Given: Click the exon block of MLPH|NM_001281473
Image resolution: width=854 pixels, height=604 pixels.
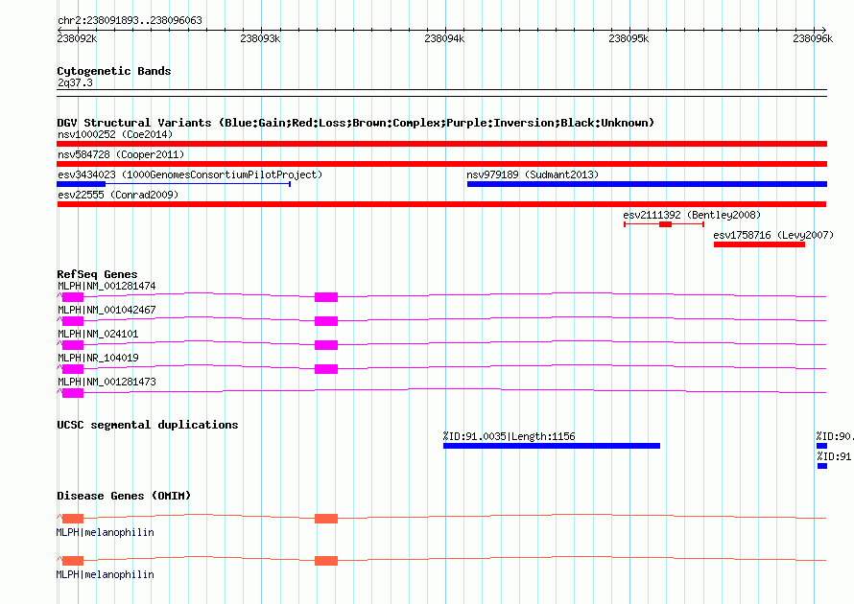Looking at the screenshot, I should [73, 393].
